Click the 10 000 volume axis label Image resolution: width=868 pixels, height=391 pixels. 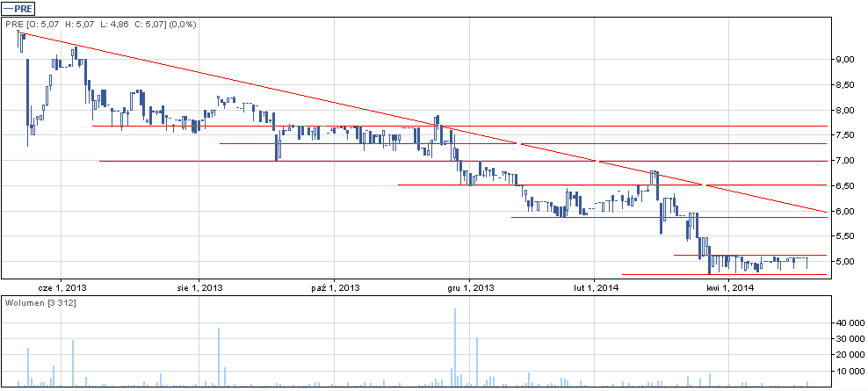click(849, 372)
